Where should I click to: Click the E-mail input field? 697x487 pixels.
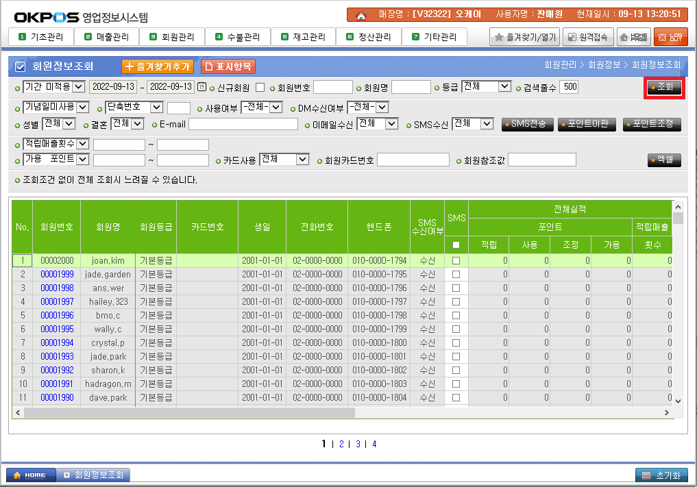pos(243,124)
